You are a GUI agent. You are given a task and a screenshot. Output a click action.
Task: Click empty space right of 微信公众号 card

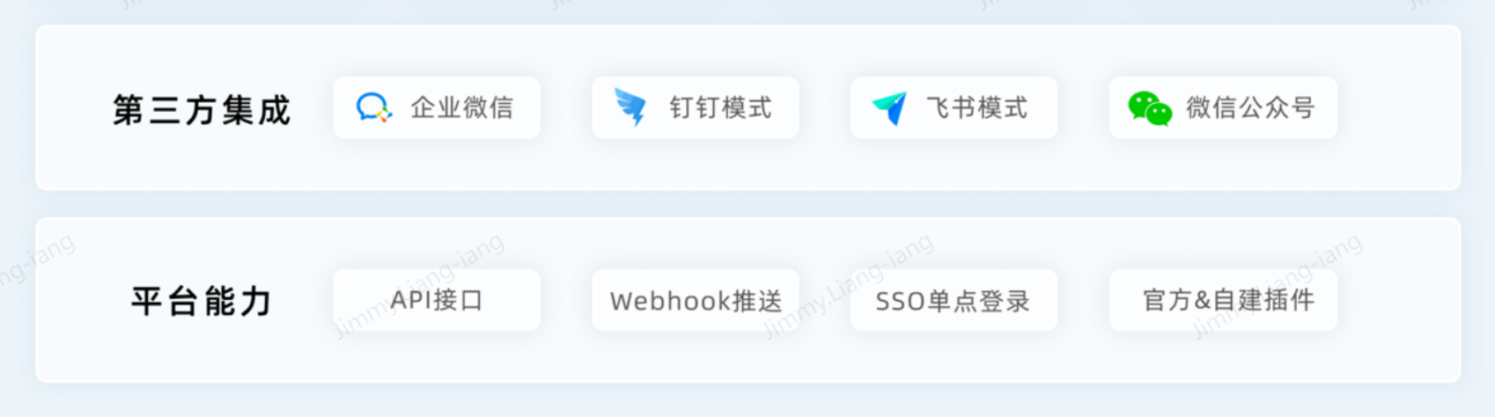(1398, 108)
